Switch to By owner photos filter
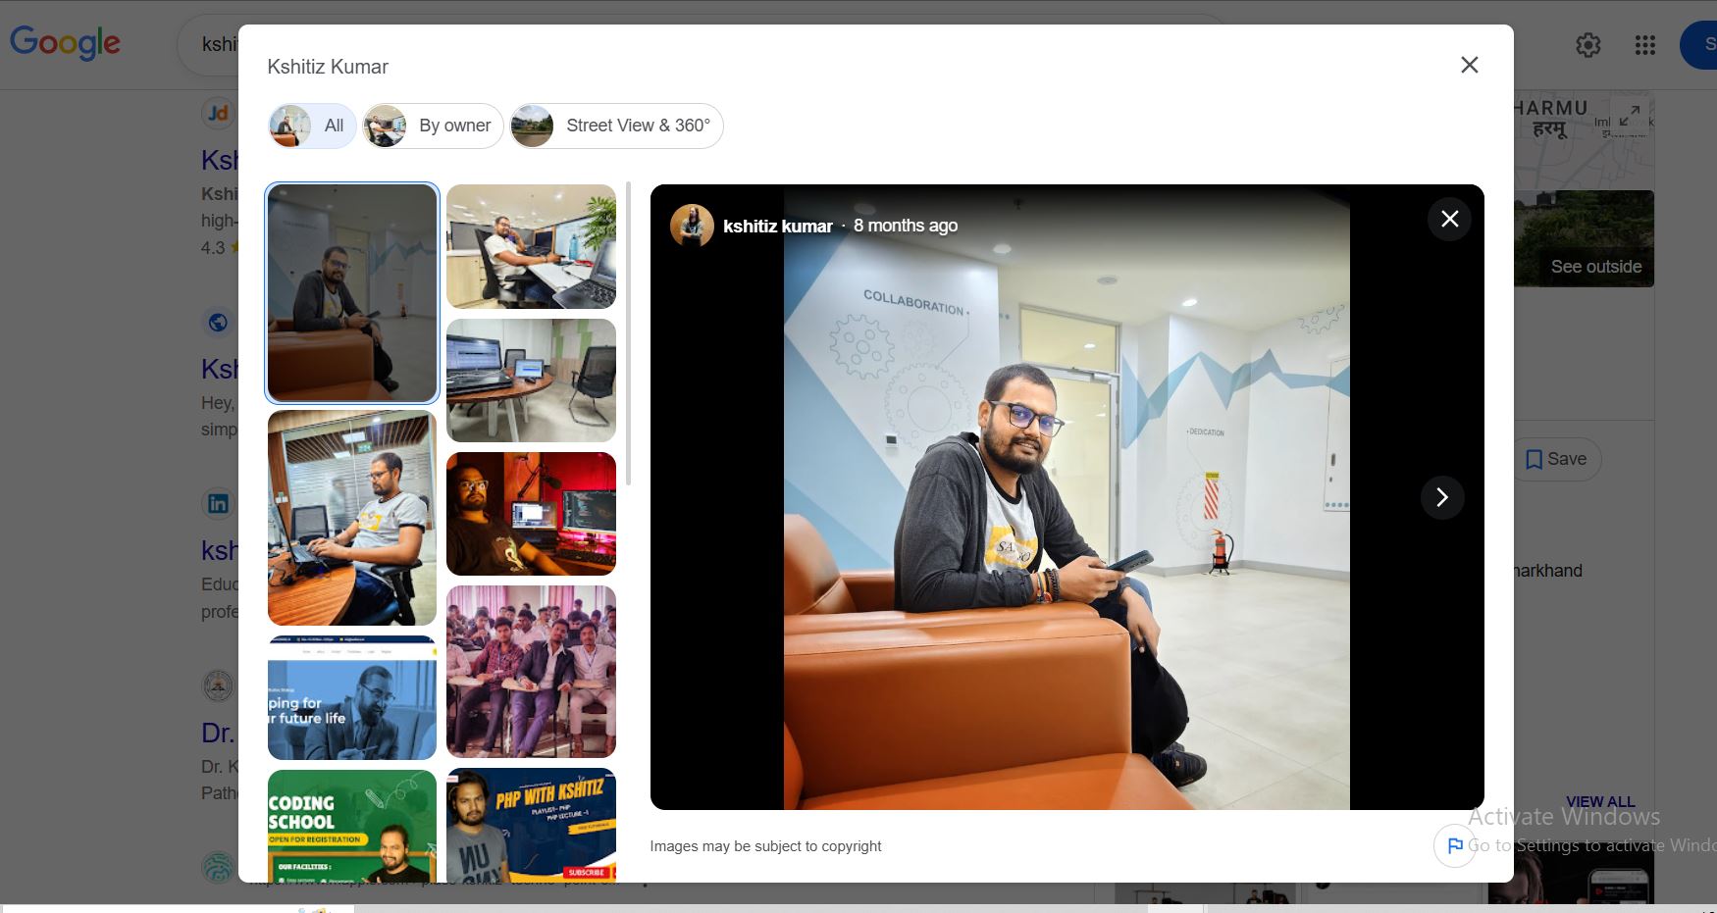Image resolution: width=1717 pixels, height=913 pixels. (x=433, y=126)
